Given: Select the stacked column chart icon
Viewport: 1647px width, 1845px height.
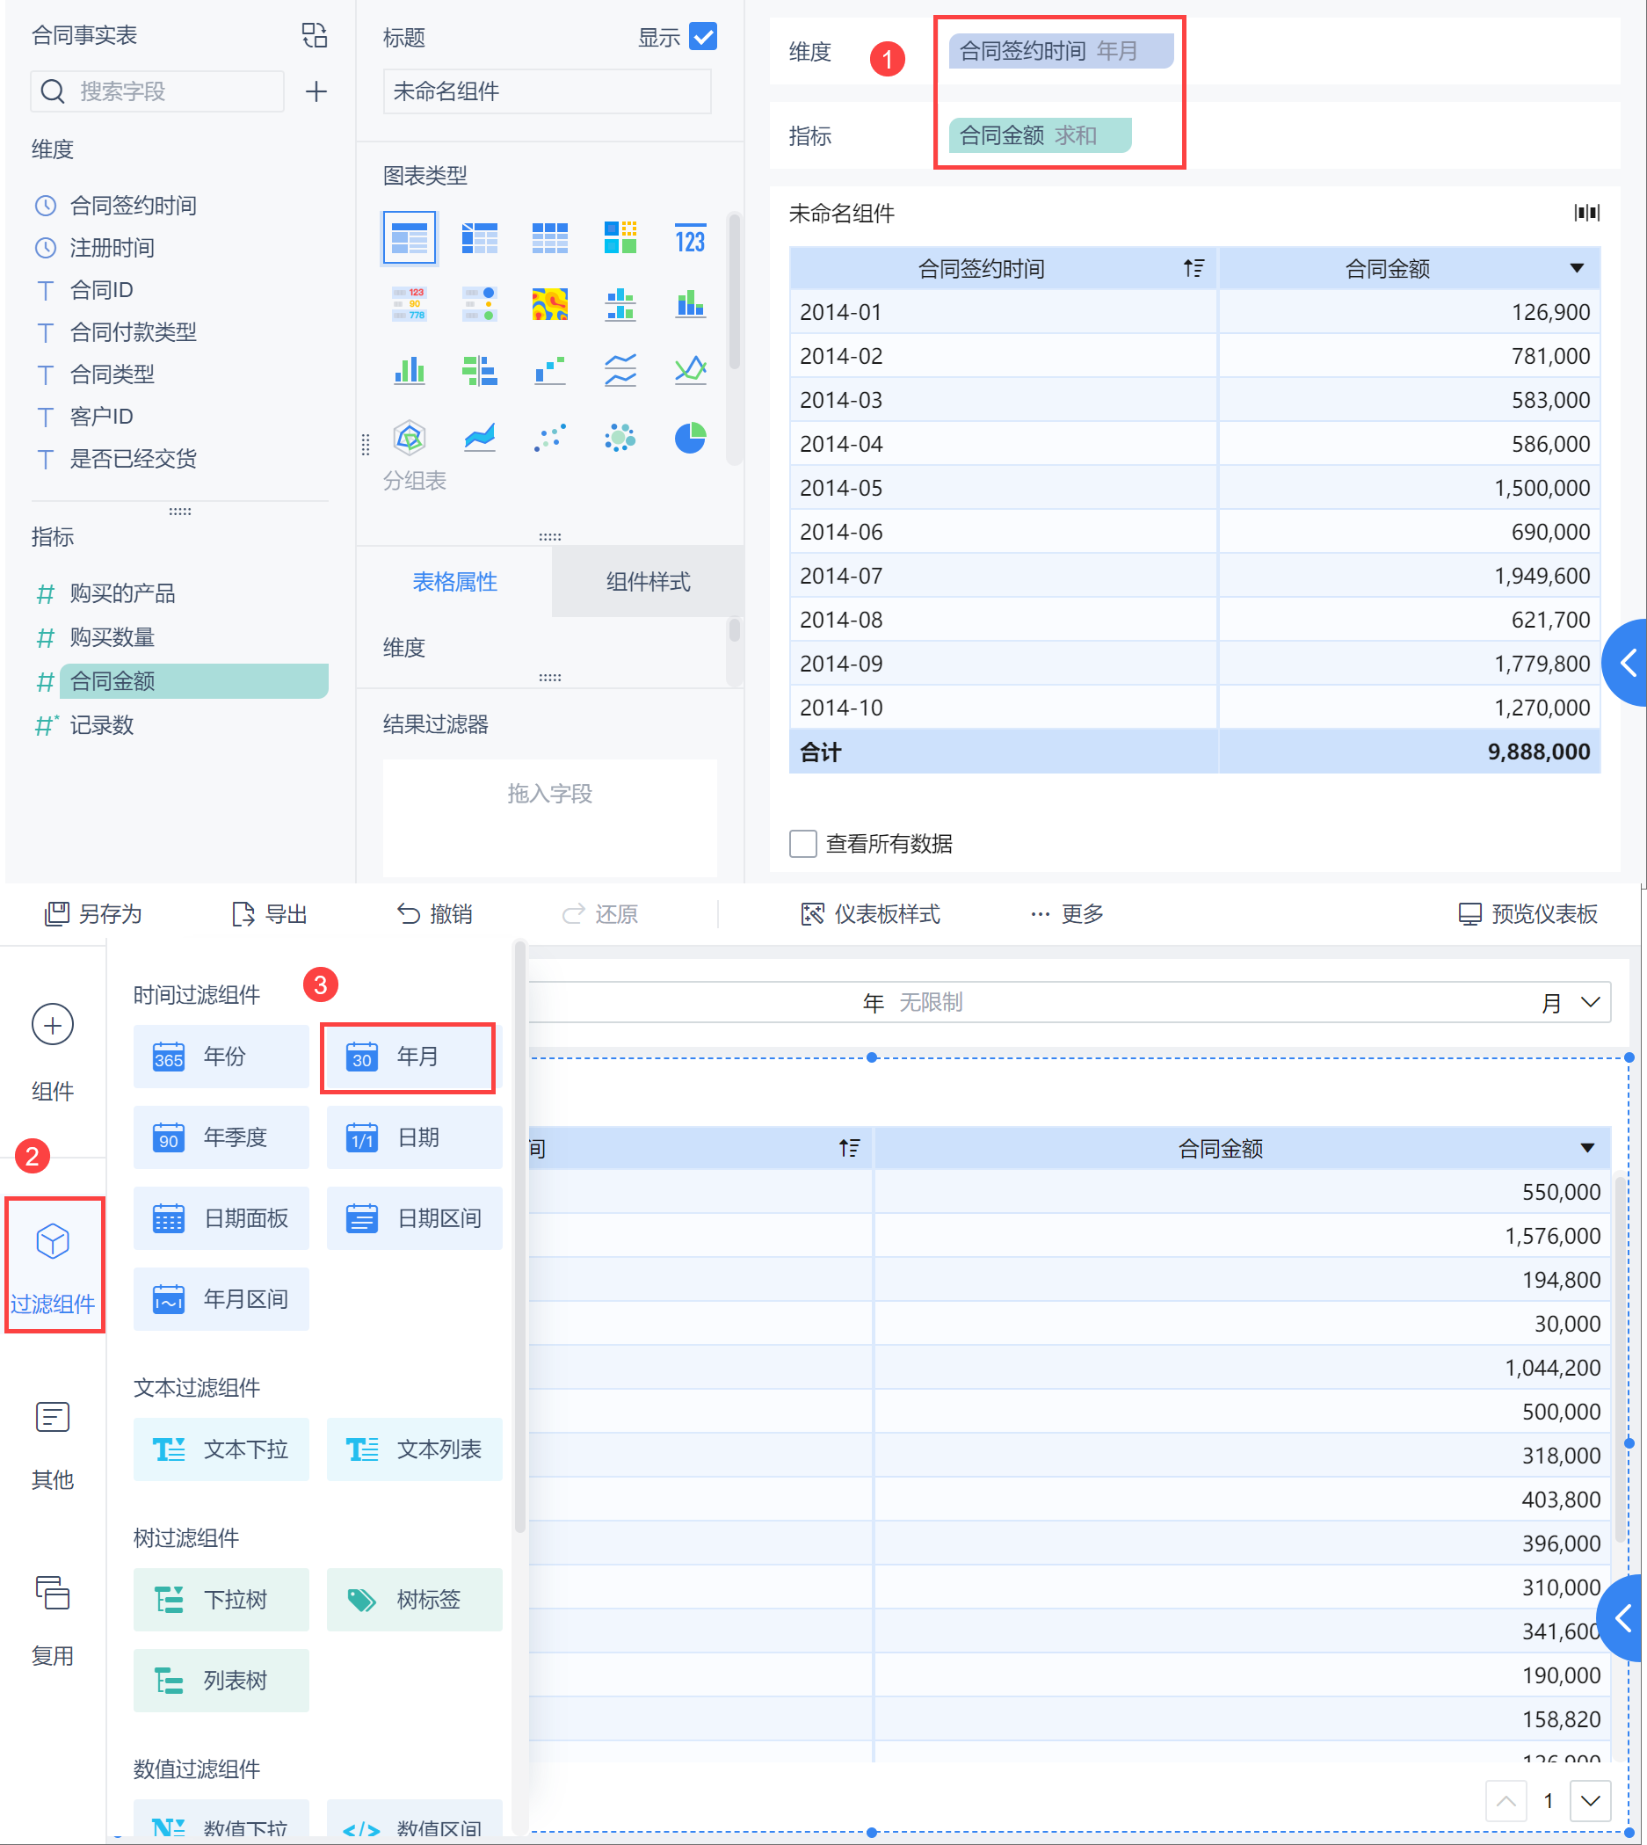Looking at the screenshot, I should (x=691, y=305).
